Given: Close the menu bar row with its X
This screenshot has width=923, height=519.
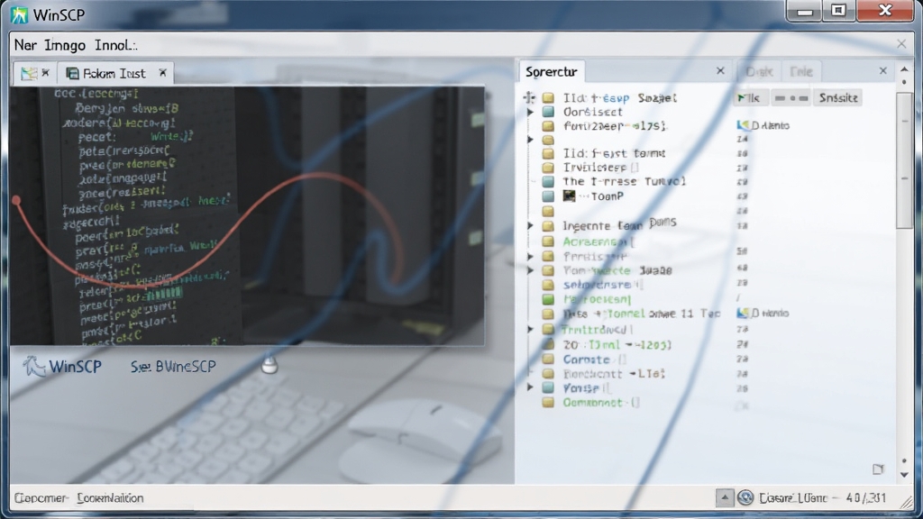Looking at the screenshot, I should 901,43.
